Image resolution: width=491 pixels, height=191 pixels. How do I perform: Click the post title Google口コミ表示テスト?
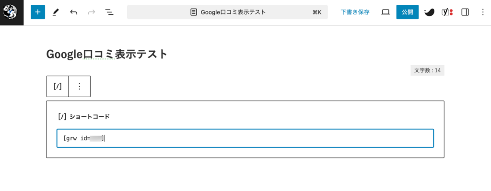pos(107,54)
